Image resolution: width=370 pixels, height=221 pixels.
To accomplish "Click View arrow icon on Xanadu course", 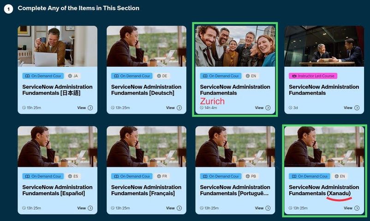I will click(357, 208).
